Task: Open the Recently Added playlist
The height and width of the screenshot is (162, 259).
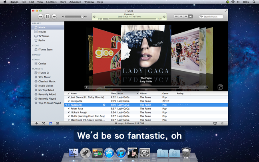Action: (48, 94)
